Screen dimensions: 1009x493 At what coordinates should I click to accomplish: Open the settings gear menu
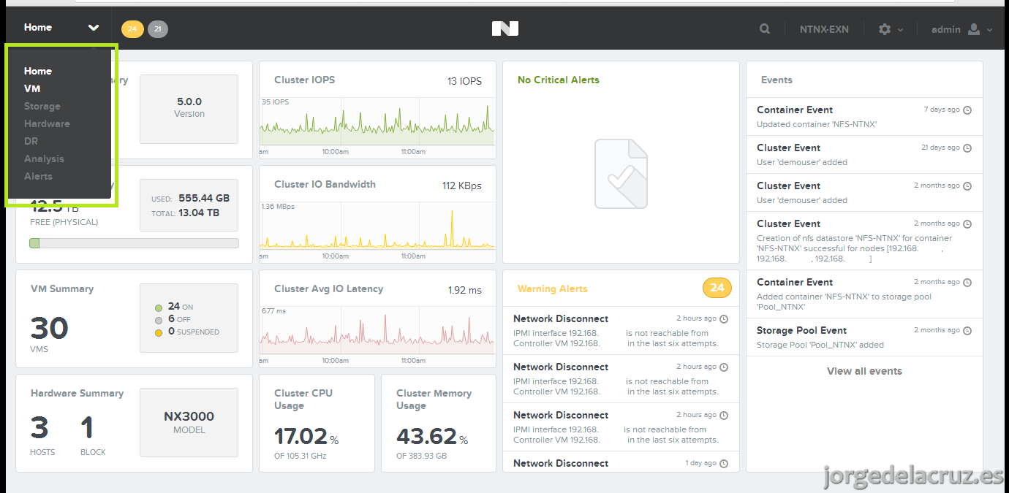(885, 29)
